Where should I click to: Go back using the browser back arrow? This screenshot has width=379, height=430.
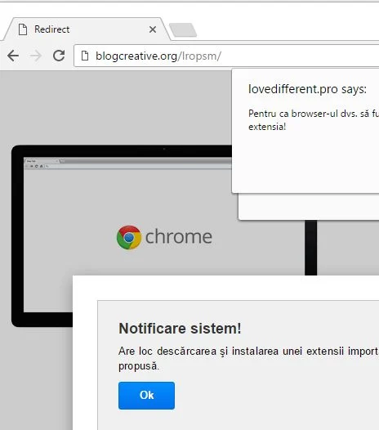point(13,56)
